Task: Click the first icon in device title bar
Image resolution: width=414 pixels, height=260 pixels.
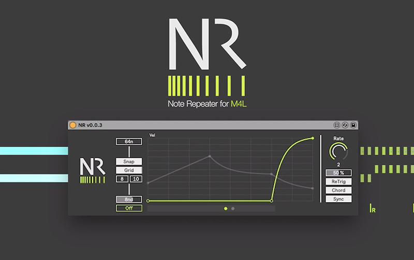Action: [x=336, y=125]
